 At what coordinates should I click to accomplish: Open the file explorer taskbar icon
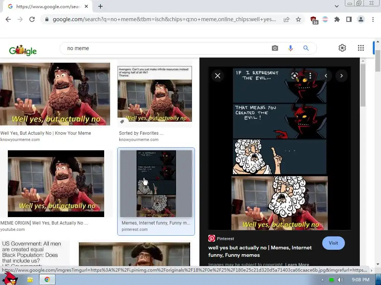coord(30,280)
